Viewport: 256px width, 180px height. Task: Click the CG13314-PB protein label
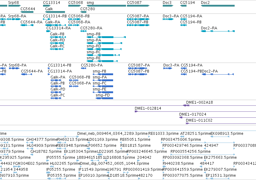click(x=60, y=65)
